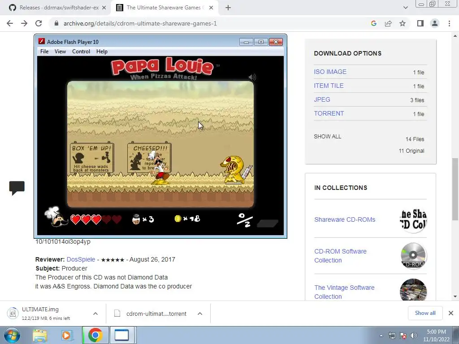Viewport: 459px width, 344px height.
Task: Open the Flash Player File menu
Action: [44, 52]
